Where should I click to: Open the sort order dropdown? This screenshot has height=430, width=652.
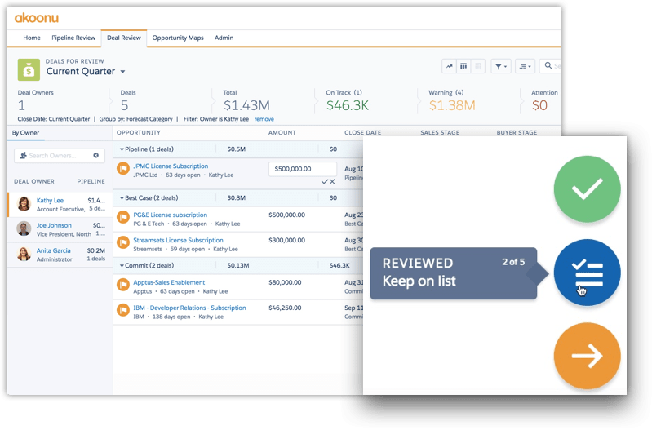526,66
